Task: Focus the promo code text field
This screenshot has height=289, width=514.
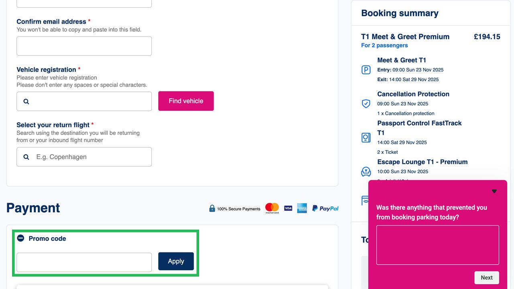Action: 84,263
